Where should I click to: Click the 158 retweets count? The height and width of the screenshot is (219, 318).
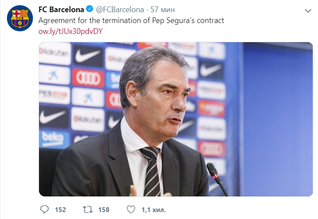[x=104, y=209]
